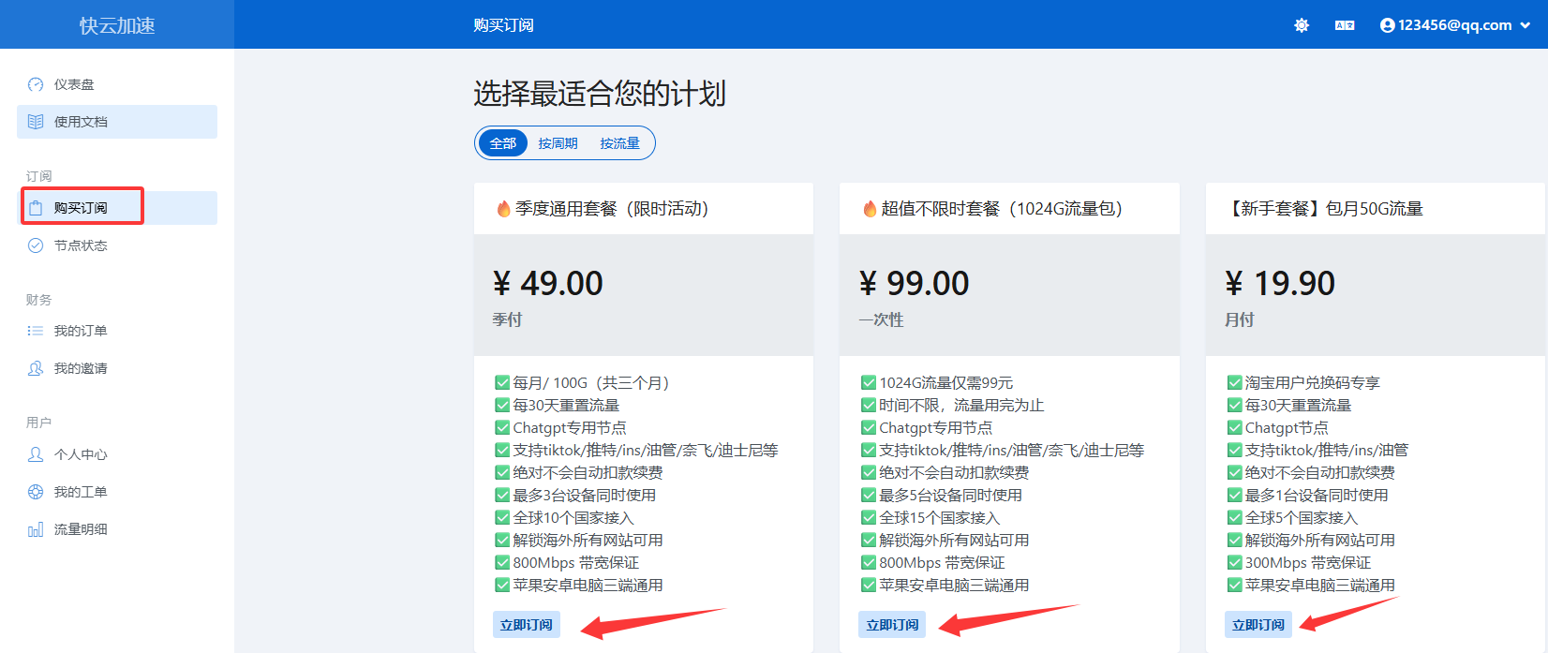This screenshot has height=653, width=1548.
Task: Click the 我的工单 lifebuoy icon
Action: 36,492
